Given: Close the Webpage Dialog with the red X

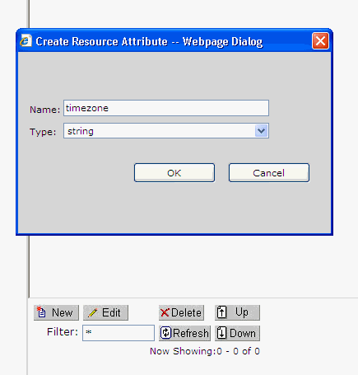Looking at the screenshot, I should click(x=320, y=41).
